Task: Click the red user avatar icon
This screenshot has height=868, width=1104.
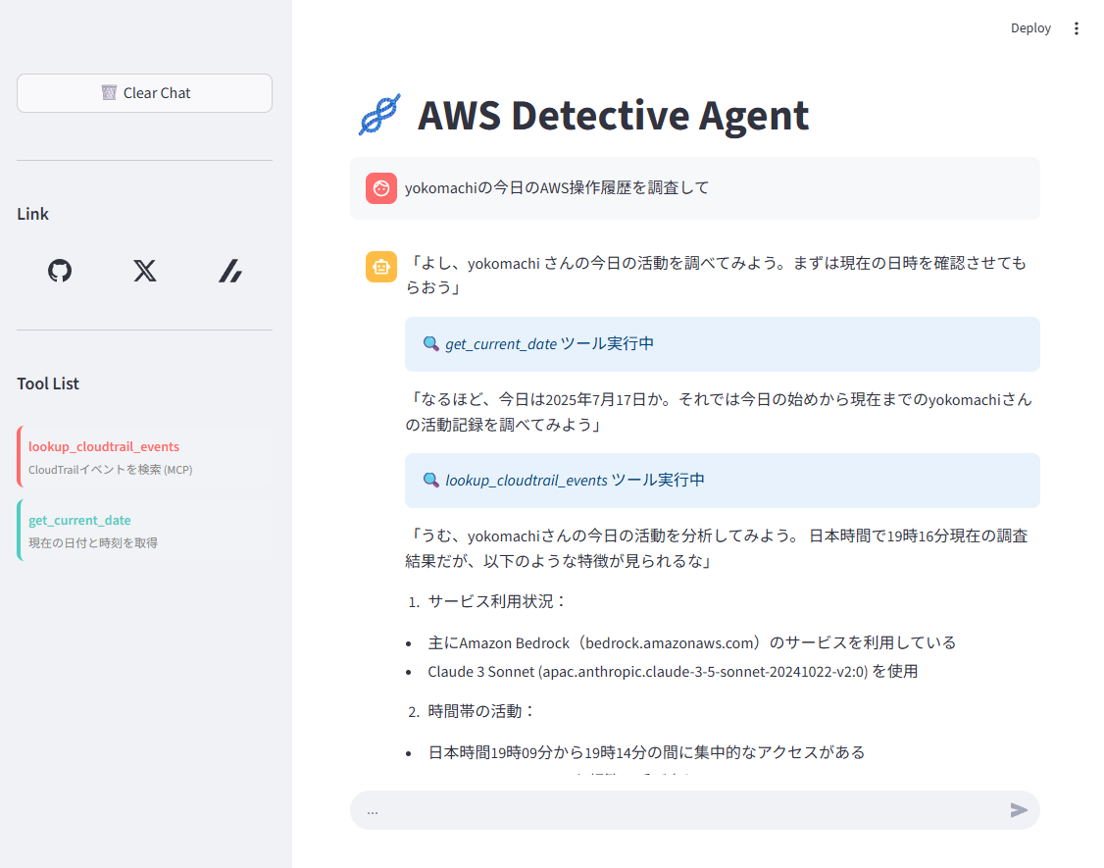Action: coord(380,188)
